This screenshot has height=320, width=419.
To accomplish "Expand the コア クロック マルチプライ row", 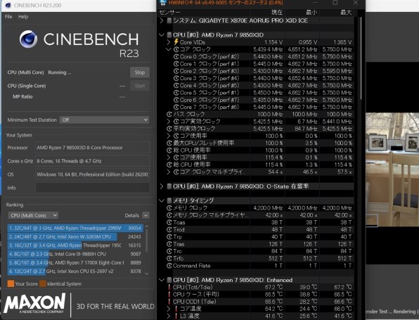I will click(168, 172).
